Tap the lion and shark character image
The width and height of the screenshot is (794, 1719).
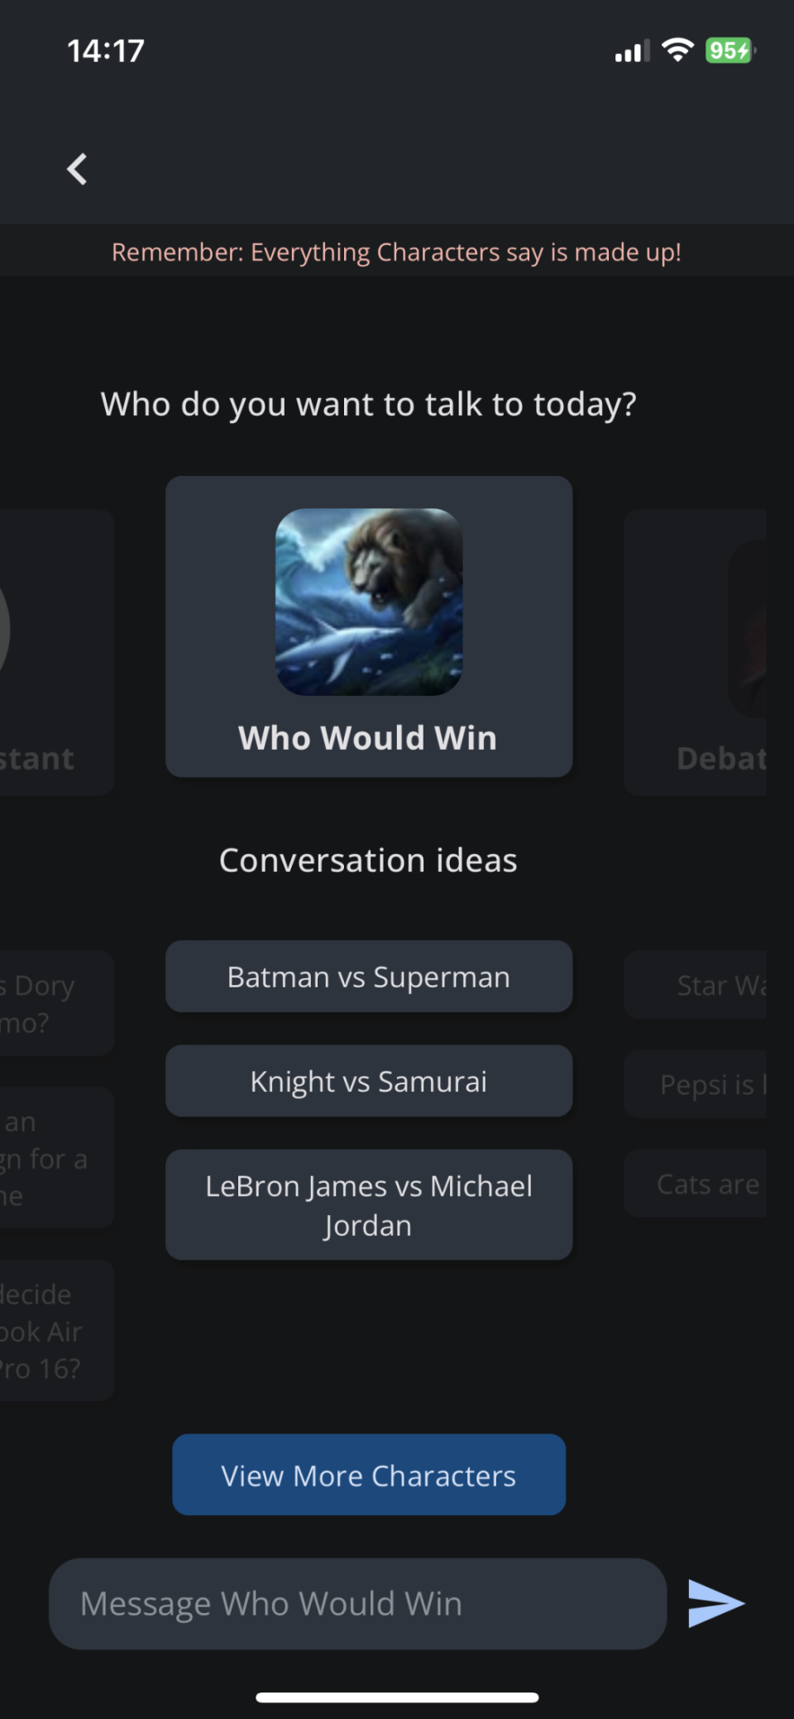(369, 602)
